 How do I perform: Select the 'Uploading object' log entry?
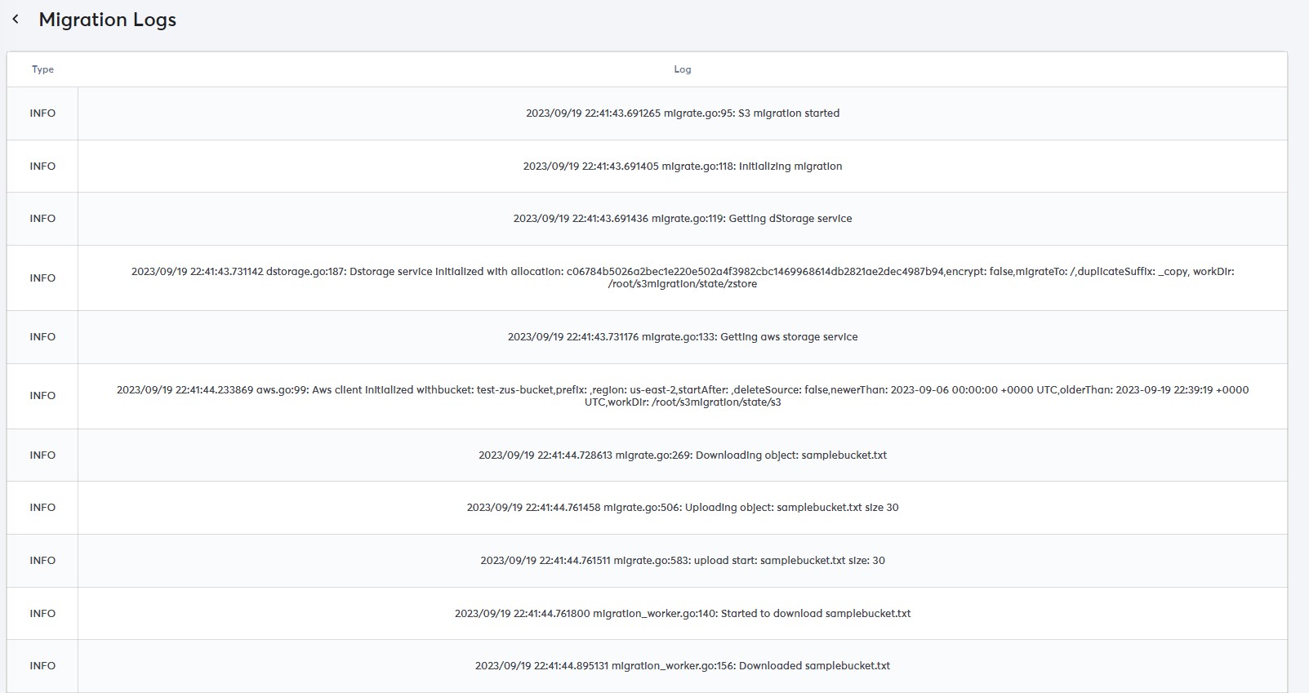click(x=682, y=508)
